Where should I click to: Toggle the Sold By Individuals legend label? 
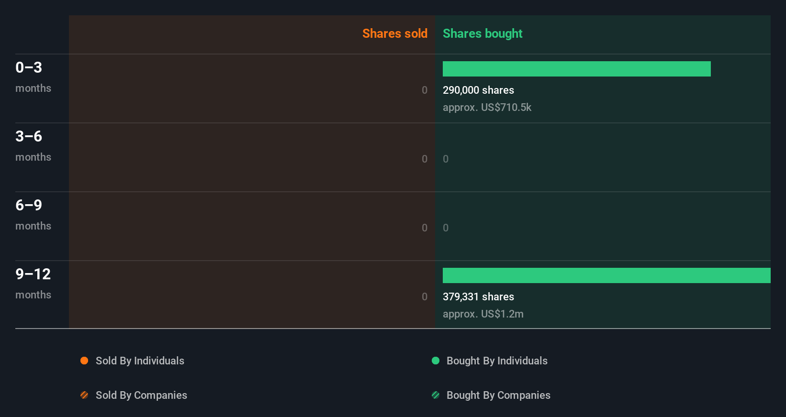coord(140,361)
